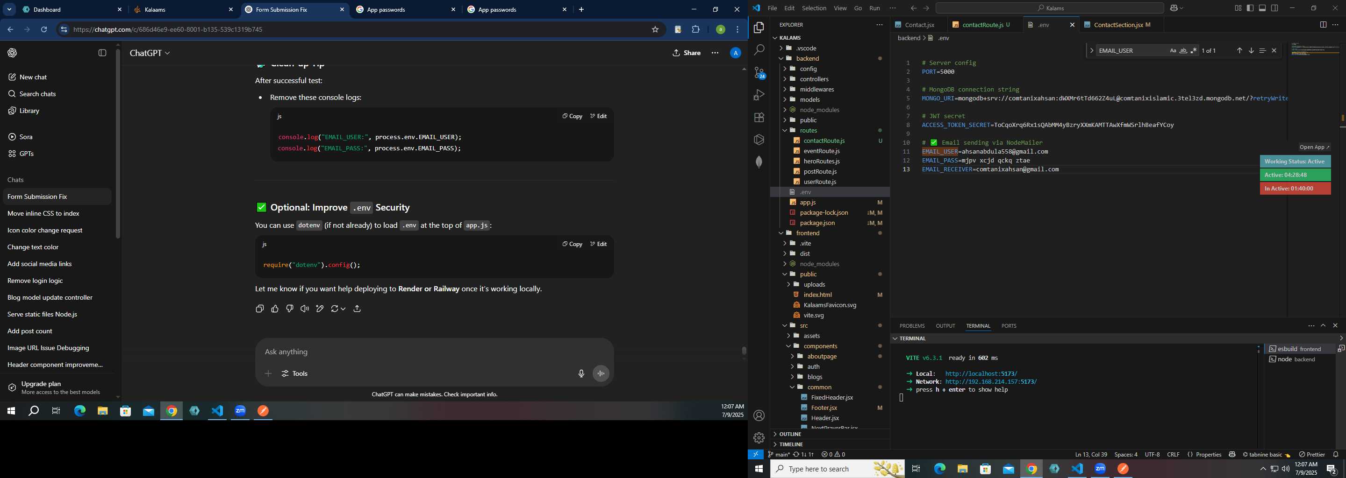Image resolution: width=1346 pixels, height=478 pixels.
Task: Open the Accounts icon in VS Code
Action: point(759,415)
